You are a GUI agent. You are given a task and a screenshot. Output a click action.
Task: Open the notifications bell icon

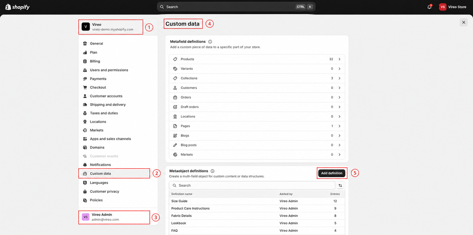pos(429,7)
